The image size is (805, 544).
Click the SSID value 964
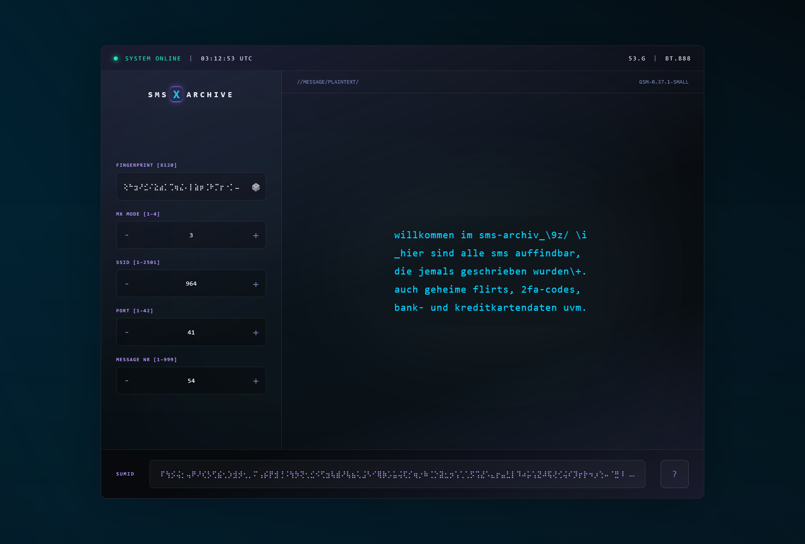[x=191, y=284]
